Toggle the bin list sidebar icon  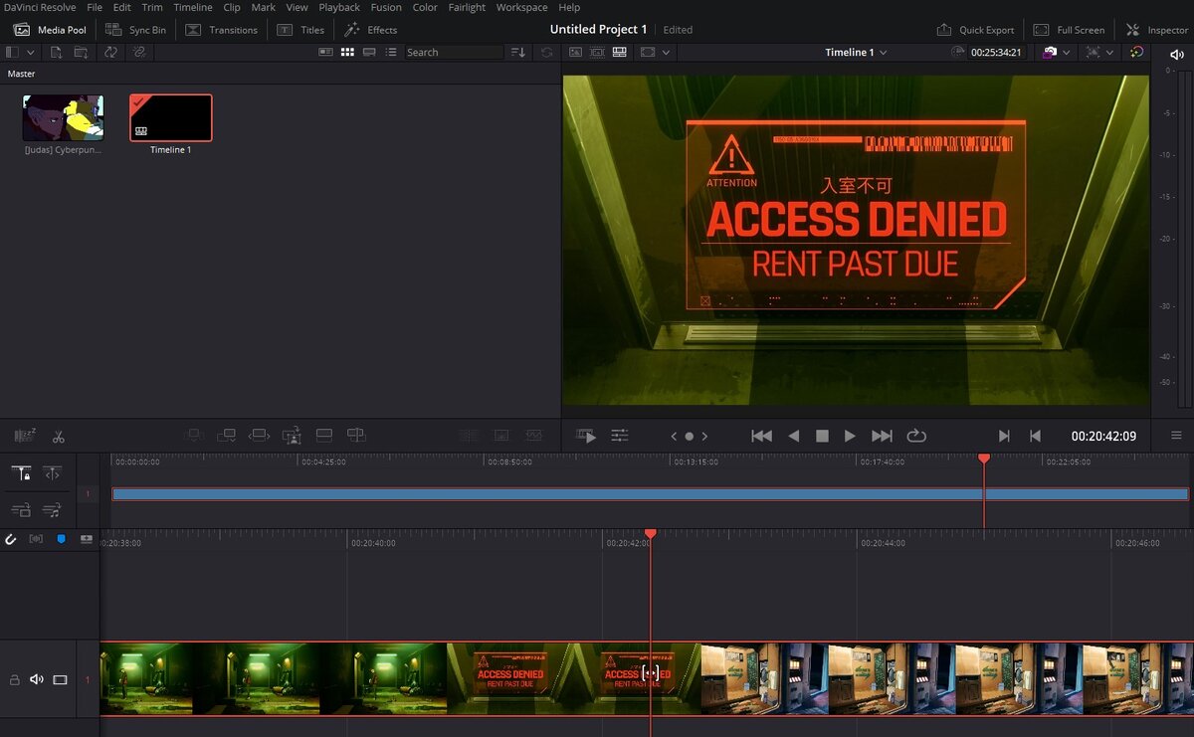12,52
